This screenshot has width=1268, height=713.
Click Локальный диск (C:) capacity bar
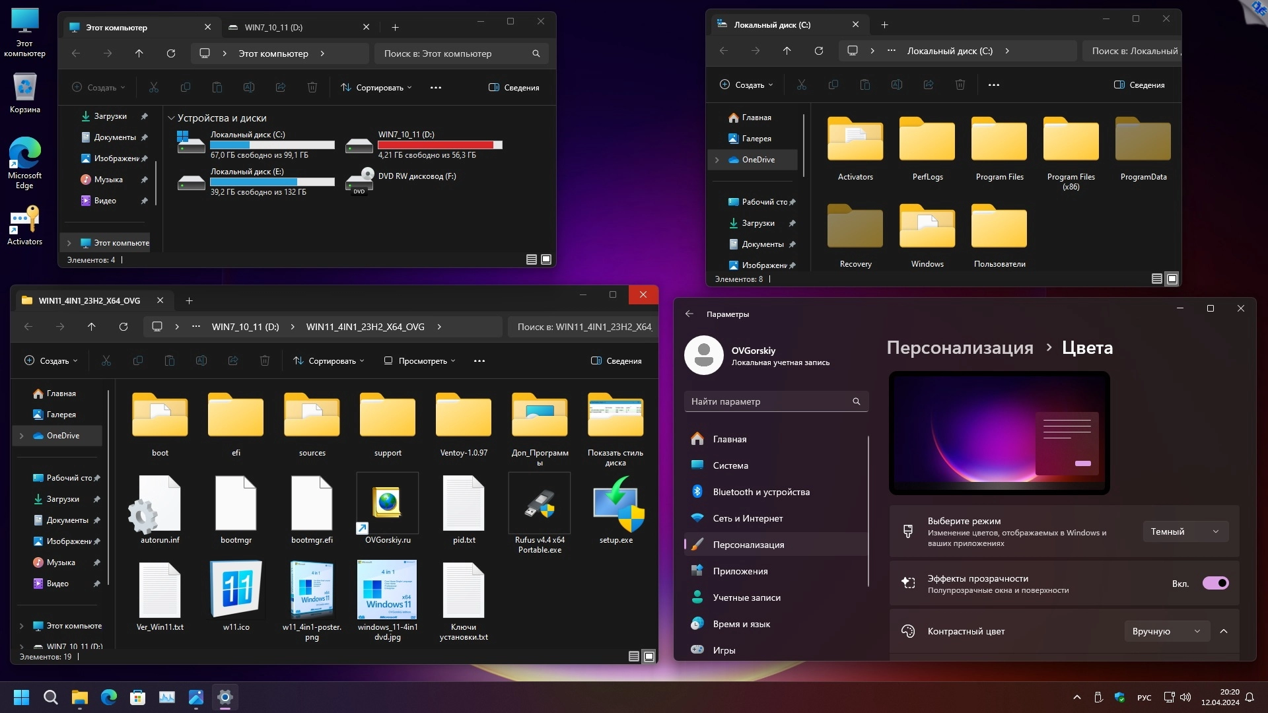(272, 145)
